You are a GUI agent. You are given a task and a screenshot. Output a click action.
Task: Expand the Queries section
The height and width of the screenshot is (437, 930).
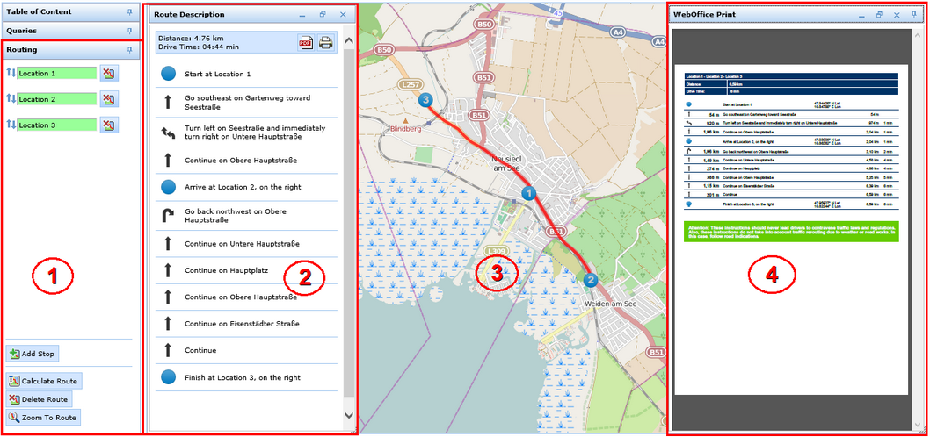point(70,31)
